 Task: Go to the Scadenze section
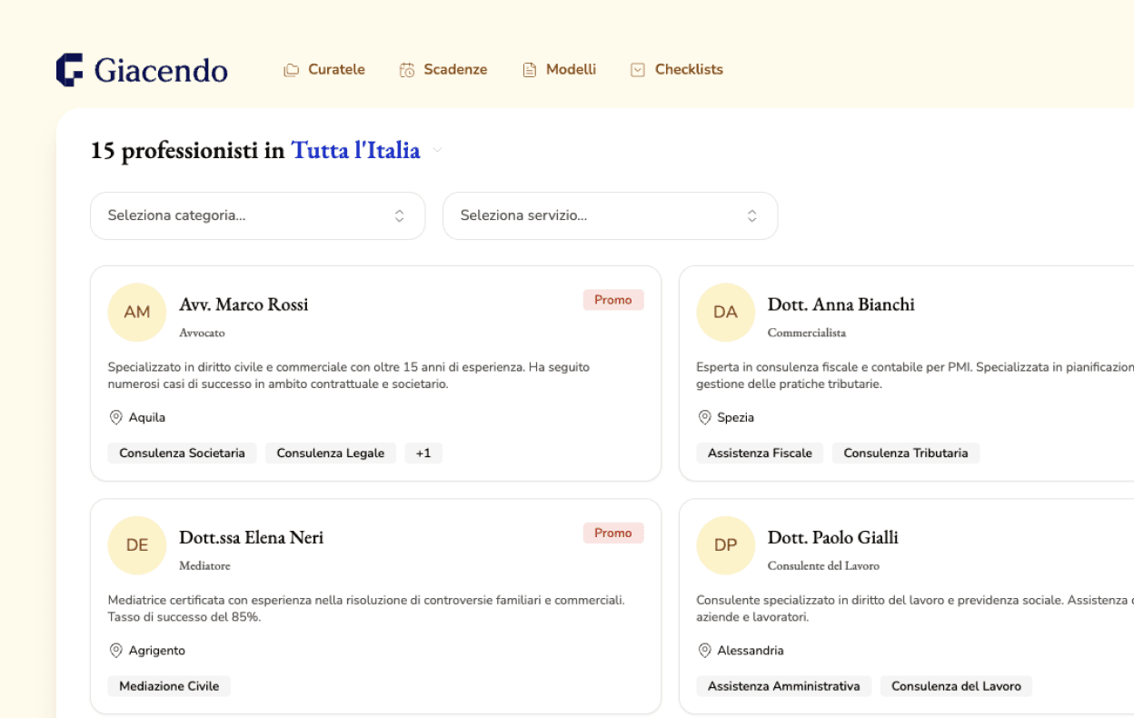[443, 70]
